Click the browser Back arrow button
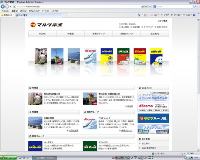200x160 pixels. [3, 7]
